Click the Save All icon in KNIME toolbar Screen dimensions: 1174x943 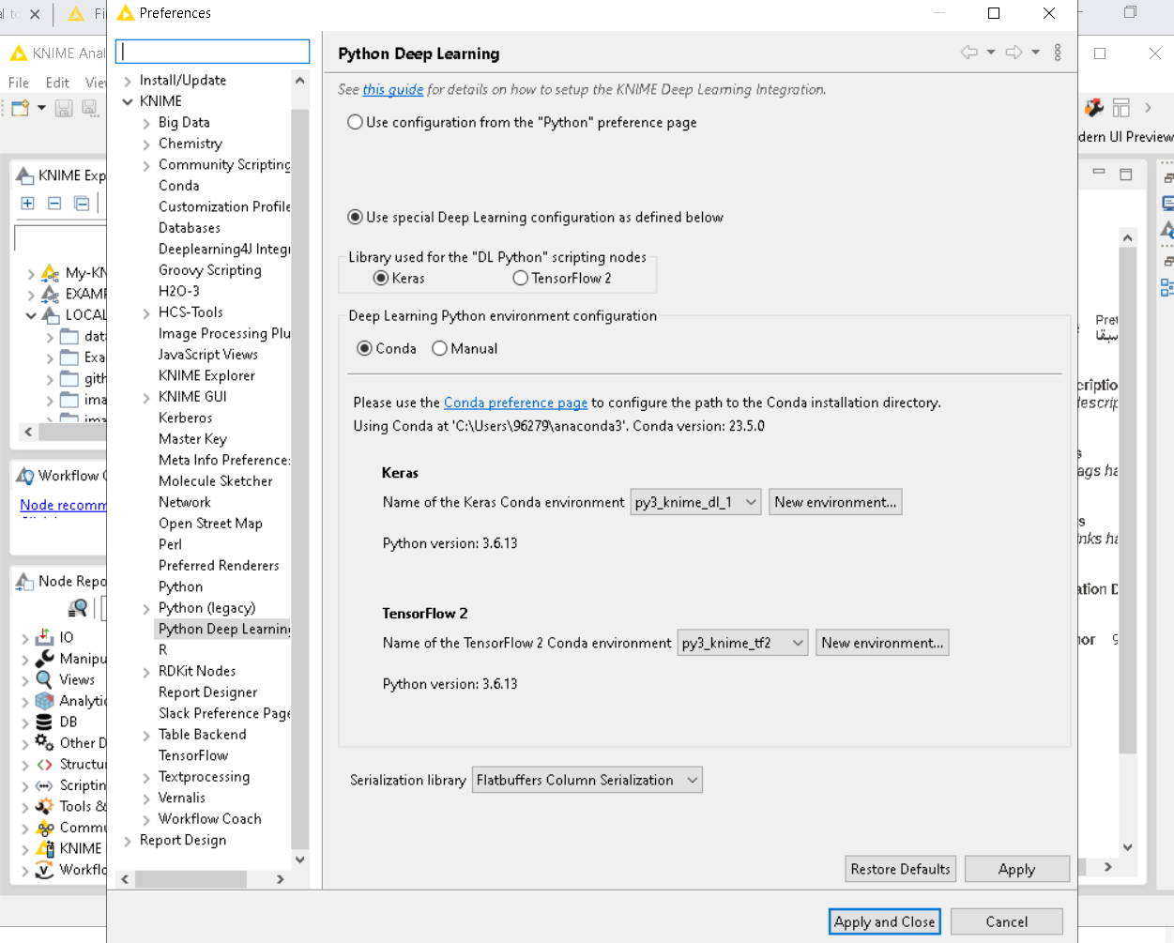(89, 108)
